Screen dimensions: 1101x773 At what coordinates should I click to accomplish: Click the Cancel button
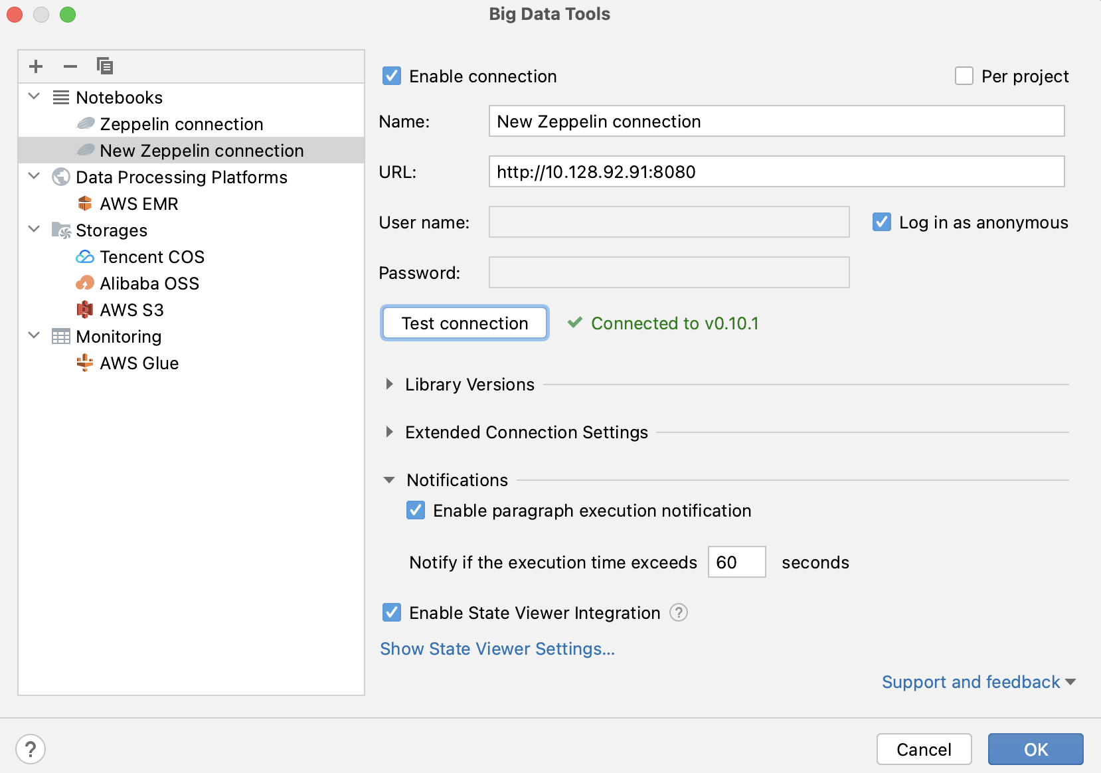pyautogui.click(x=924, y=749)
